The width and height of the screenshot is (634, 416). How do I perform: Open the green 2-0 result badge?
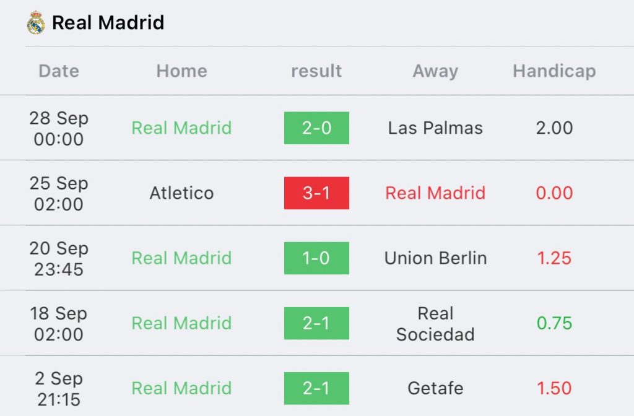(316, 128)
